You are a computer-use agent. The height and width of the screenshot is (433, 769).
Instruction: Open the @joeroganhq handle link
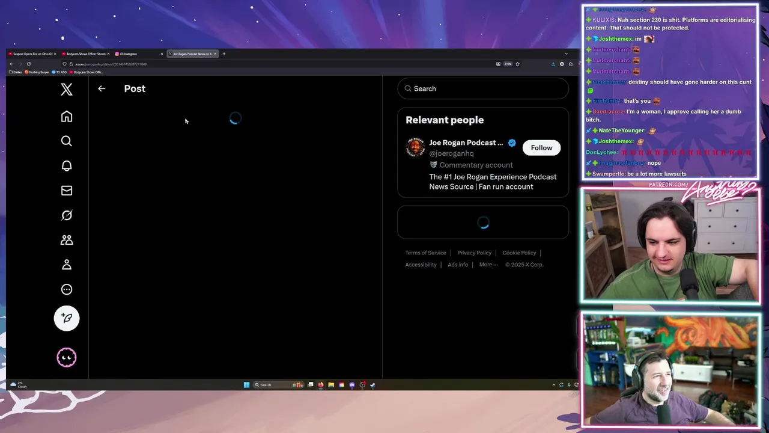tap(451, 153)
